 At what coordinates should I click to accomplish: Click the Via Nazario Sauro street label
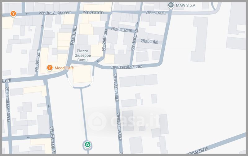[126, 67]
